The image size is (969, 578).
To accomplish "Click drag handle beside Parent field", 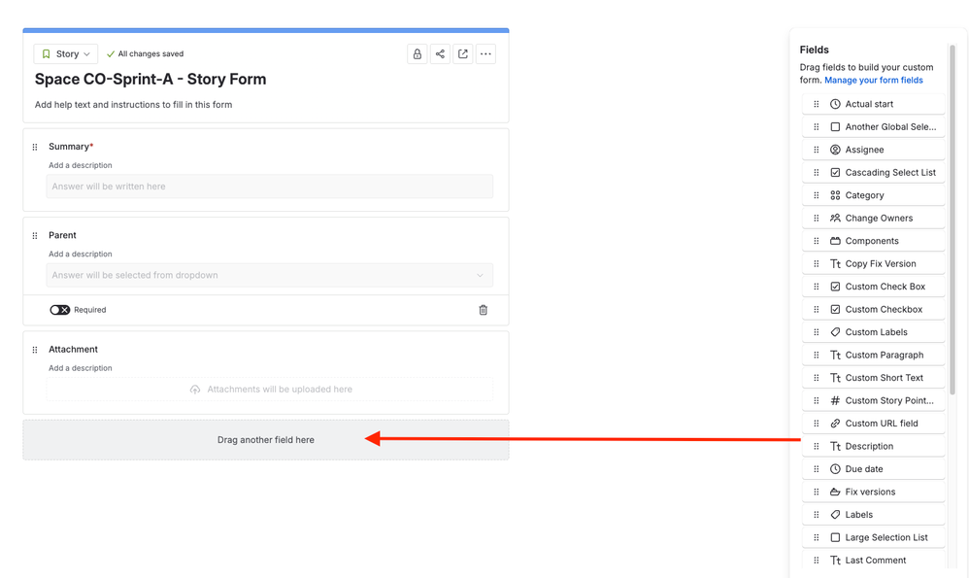I will pos(35,235).
